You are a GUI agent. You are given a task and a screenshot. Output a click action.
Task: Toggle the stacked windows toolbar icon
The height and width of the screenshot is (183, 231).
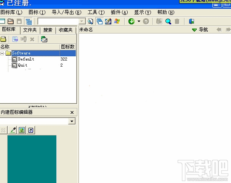pyautogui.click(x=99, y=21)
